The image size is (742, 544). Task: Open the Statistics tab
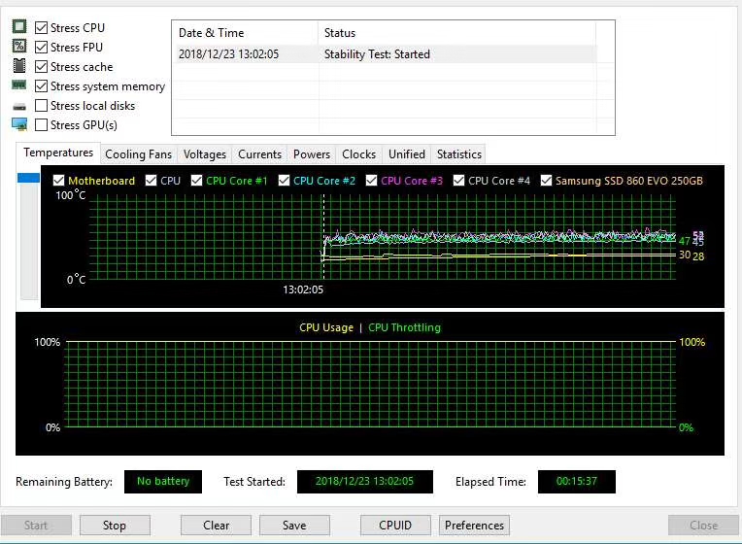pyautogui.click(x=458, y=154)
